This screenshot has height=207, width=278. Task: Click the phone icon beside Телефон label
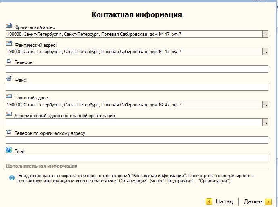tap(9, 61)
